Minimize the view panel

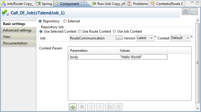[x=192, y=2]
